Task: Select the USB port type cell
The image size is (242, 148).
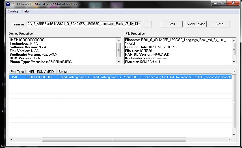Action: tap(18, 77)
